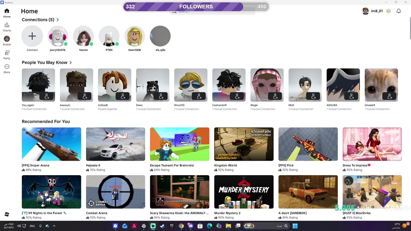
Task: Add ASHURA as a connection
Action: tap(352, 96)
